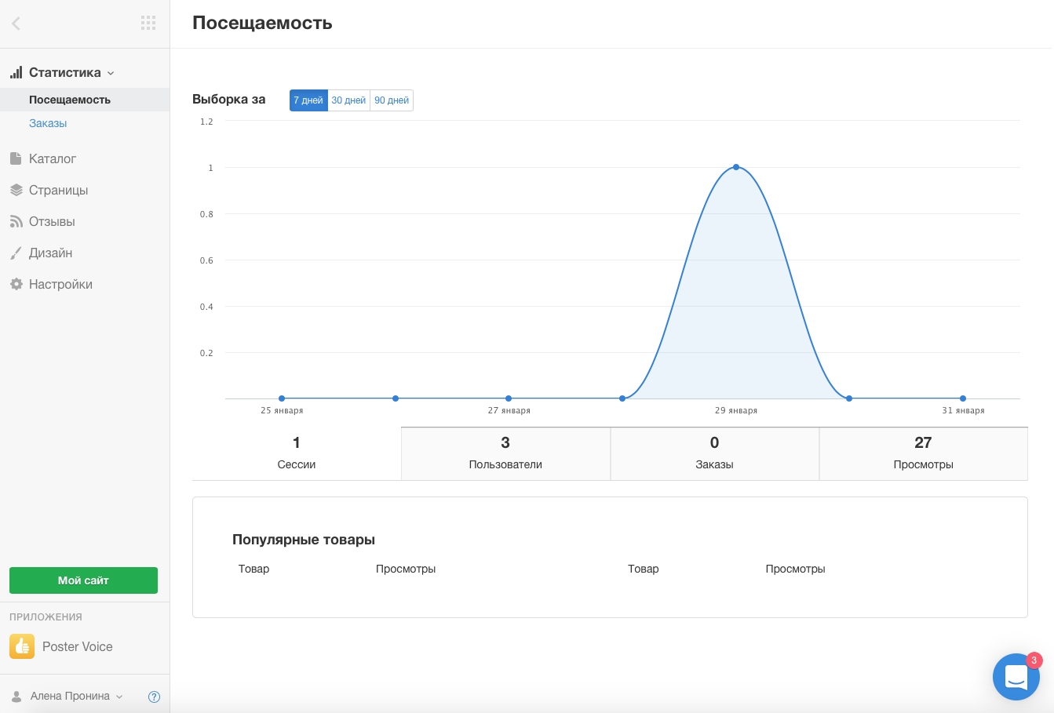Switch sample period to 90 дней
This screenshot has height=713, width=1054.
tap(392, 100)
